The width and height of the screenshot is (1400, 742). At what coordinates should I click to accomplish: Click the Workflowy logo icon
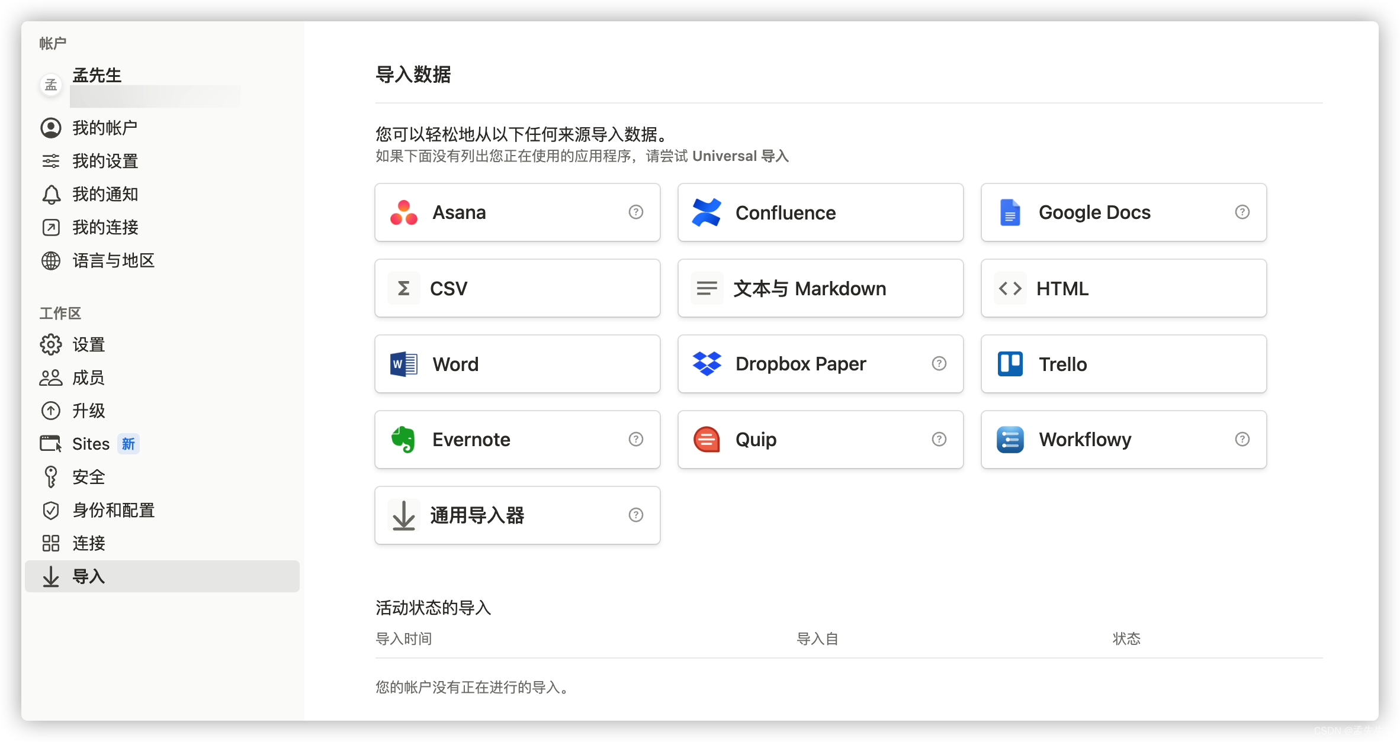[x=1010, y=440]
